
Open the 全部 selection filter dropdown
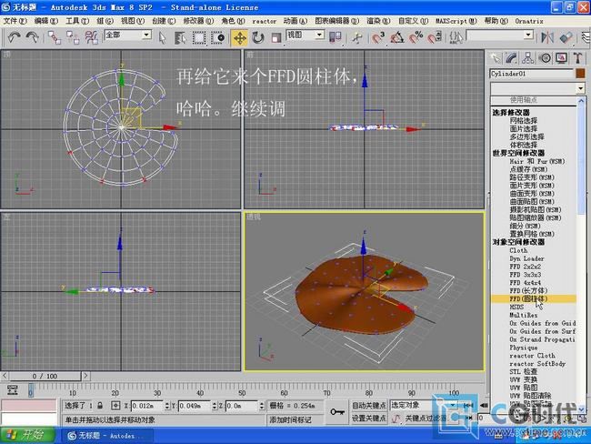(x=146, y=35)
